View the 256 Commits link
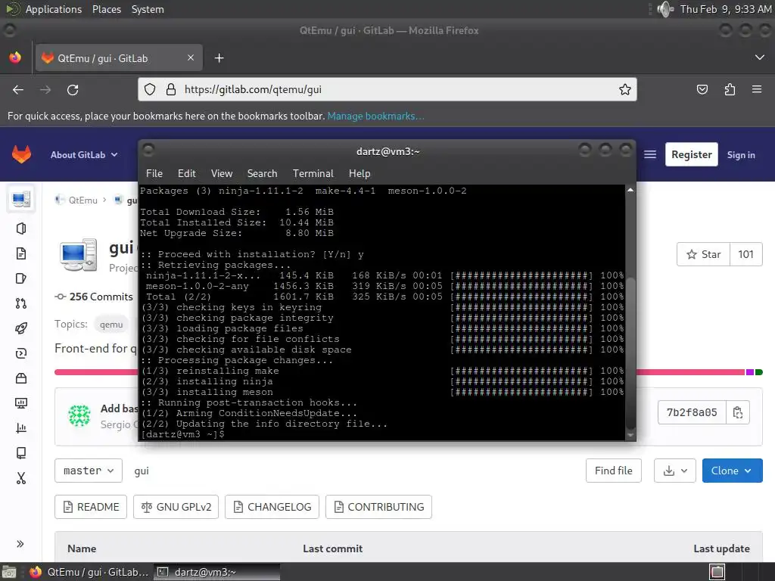The height and width of the screenshot is (581, 775). pyautogui.click(x=94, y=297)
